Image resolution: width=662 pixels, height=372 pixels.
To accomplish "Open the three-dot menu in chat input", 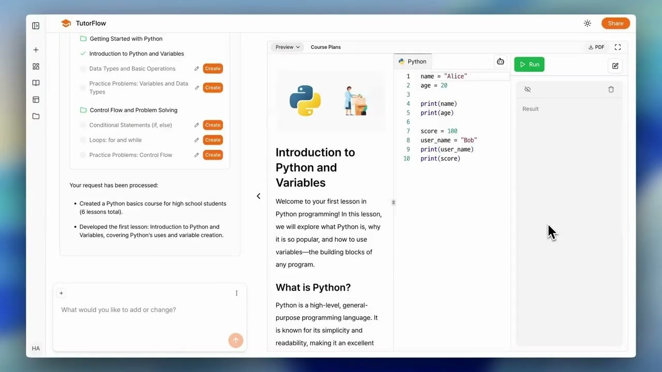I will coord(236,293).
